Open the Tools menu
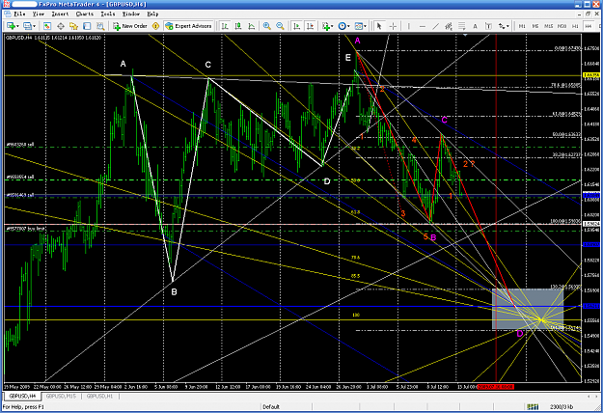603x413 pixels. point(108,14)
